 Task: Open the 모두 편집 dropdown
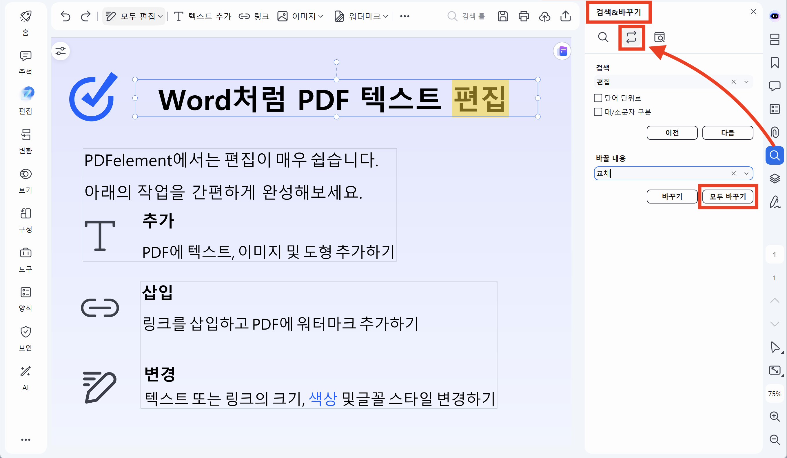(134, 16)
